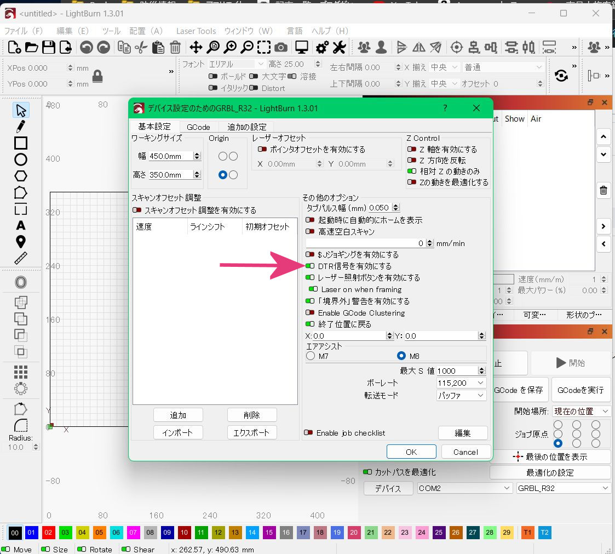Open the ウィンドウ (W) menu
615x554 pixels.
click(248, 31)
